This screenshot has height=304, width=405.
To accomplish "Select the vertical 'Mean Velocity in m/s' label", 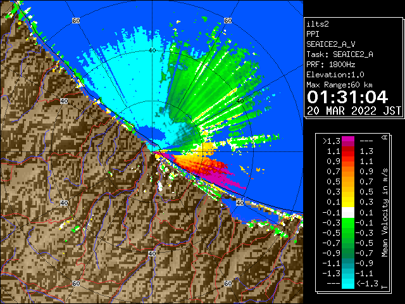I will [x=385, y=212].
